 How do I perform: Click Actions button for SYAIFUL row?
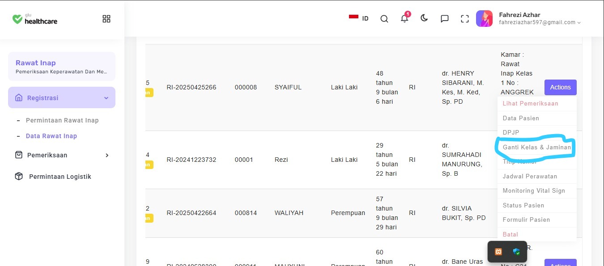coord(560,87)
